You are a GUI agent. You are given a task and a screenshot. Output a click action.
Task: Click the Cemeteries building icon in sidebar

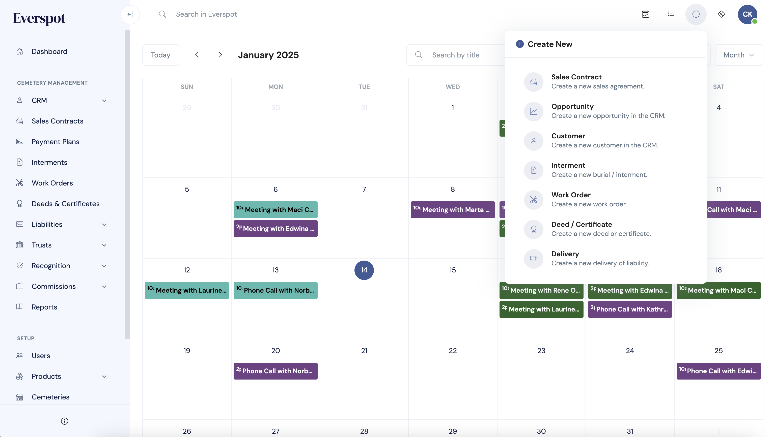(x=19, y=397)
